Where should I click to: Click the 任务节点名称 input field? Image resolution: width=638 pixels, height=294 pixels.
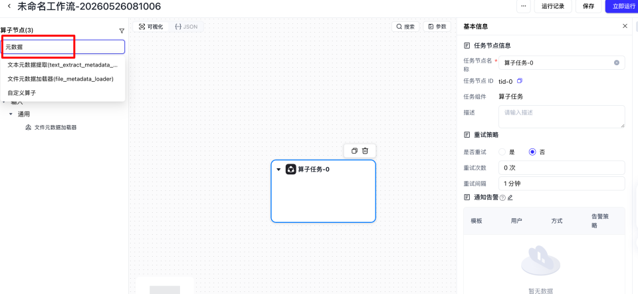562,63
